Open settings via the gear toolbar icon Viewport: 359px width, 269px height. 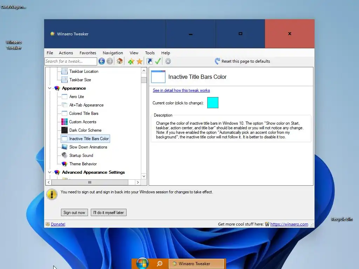pos(168,61)
